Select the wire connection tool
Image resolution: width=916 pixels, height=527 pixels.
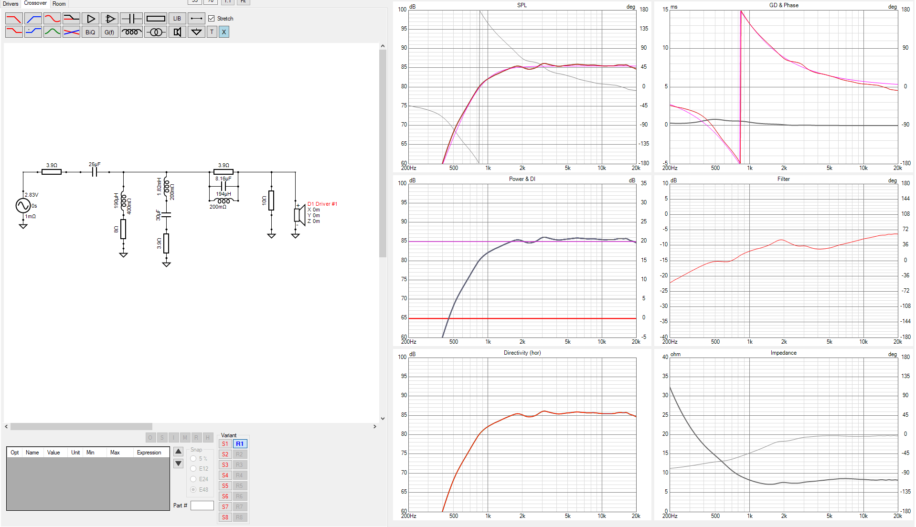[x=196, y=19]
